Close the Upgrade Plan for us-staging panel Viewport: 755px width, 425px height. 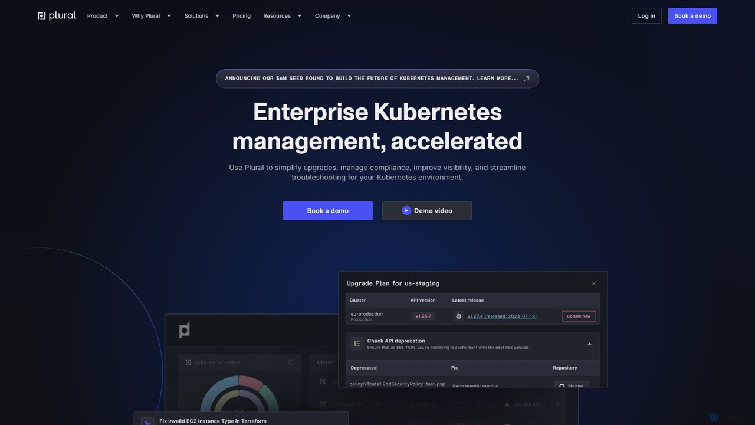click(594, 283)
